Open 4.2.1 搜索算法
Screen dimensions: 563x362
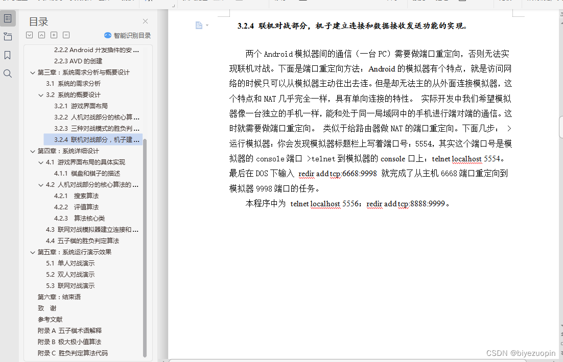click(x=76, y=196)
